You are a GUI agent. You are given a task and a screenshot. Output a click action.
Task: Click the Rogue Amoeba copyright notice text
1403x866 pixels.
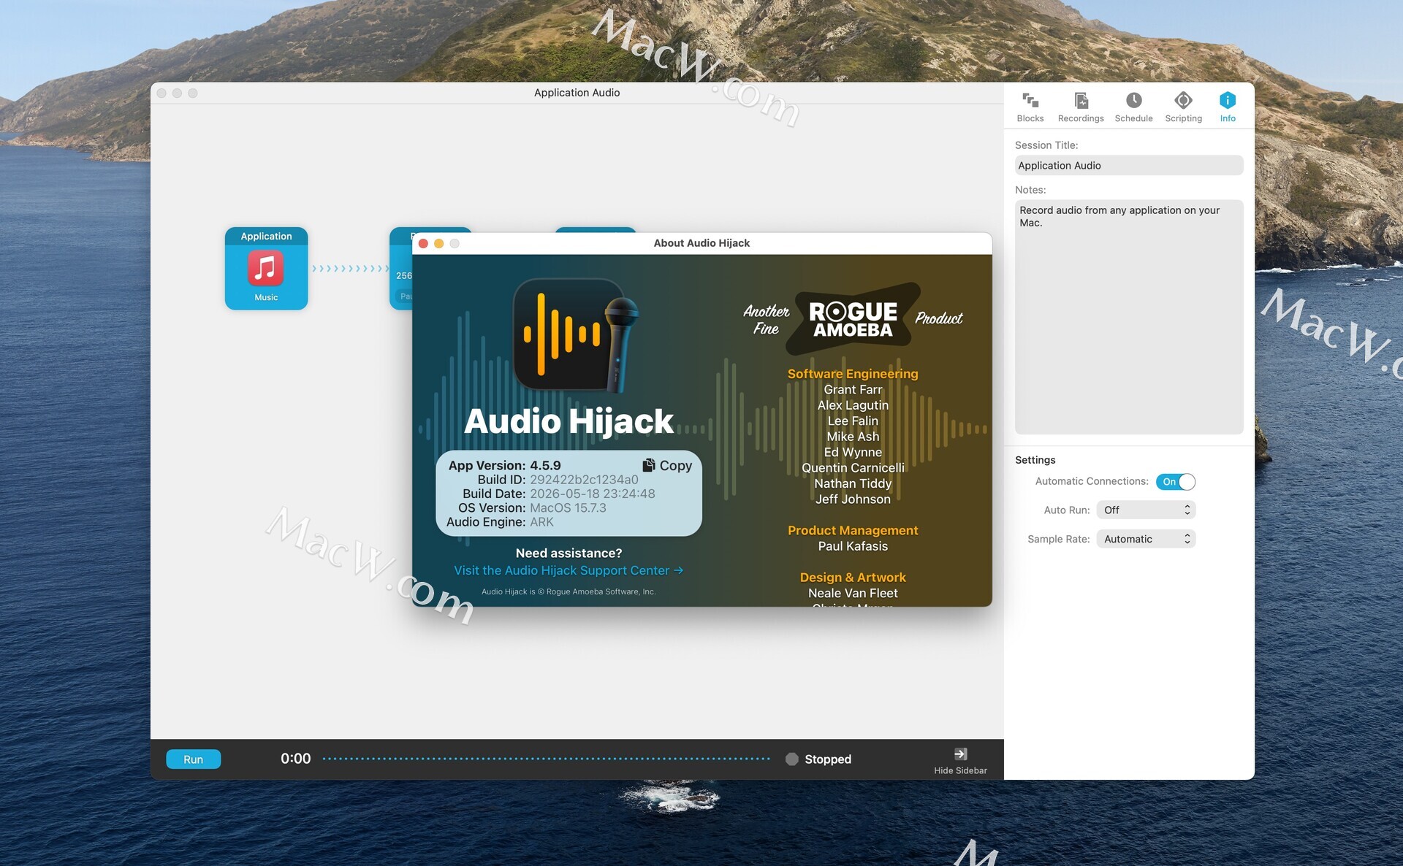(x=569, y=591)
